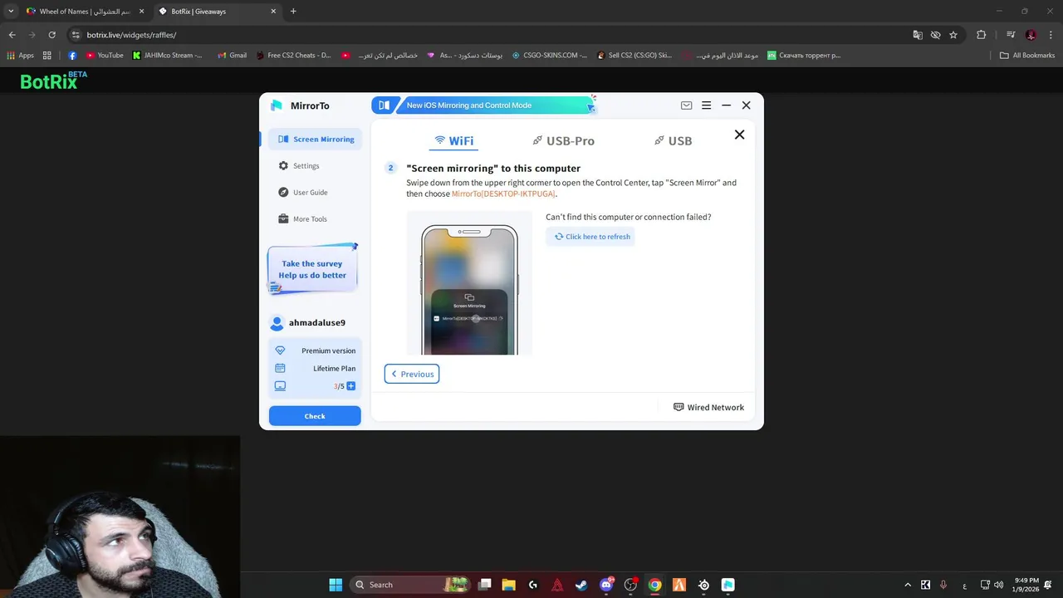Screen dimensions: 1063x598
Task: Switch to the USB connection tab
Action: (673, 141)
